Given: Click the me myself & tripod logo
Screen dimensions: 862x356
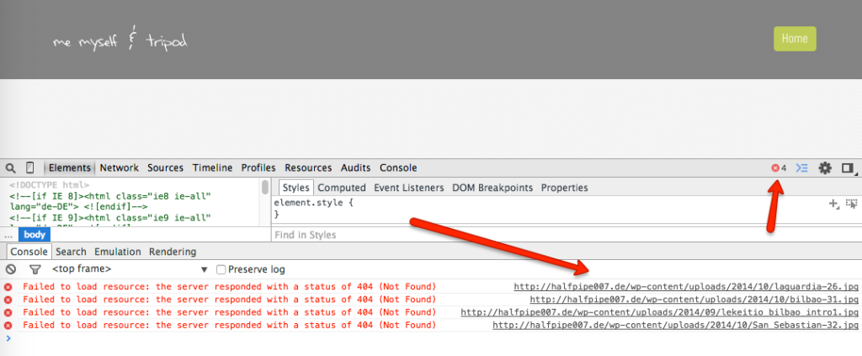Looking at the screenshot, I should point(120,40).
